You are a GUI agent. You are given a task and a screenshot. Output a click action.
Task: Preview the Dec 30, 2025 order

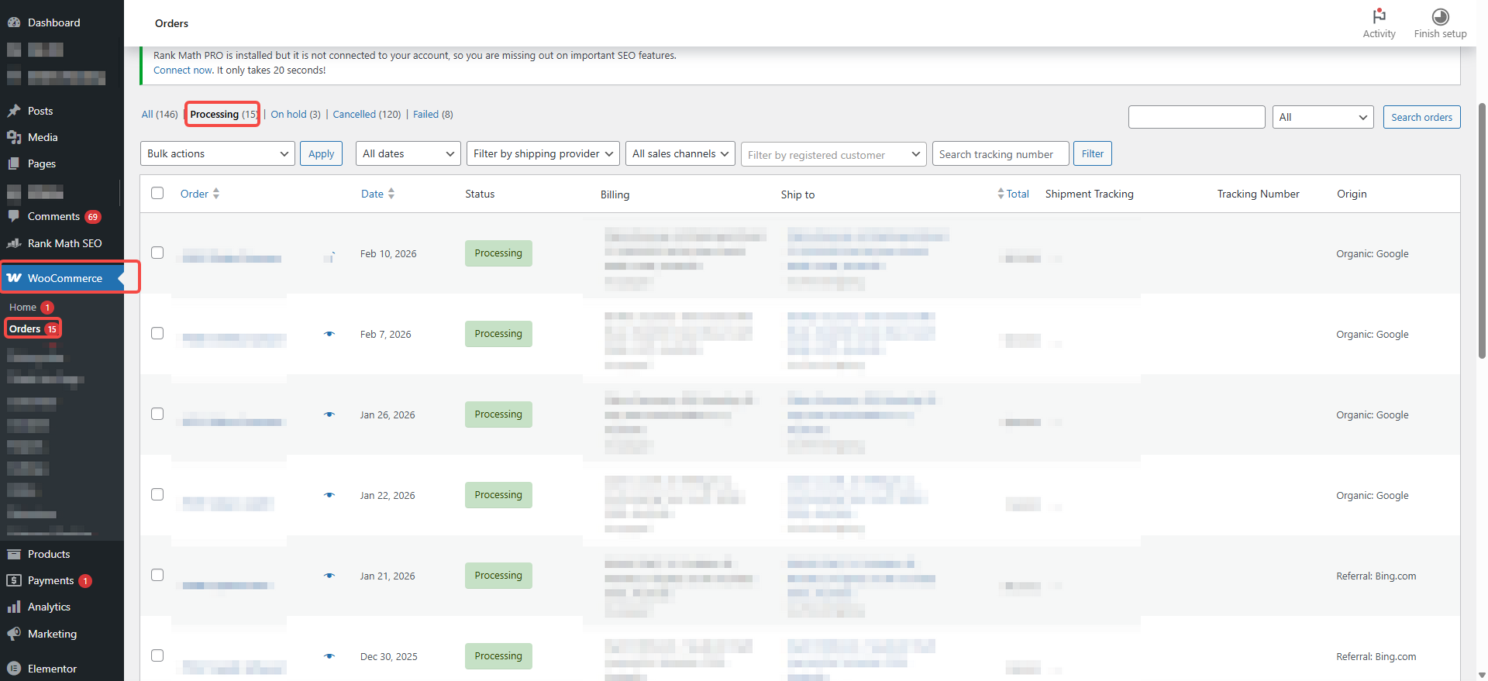pos(329,656)
